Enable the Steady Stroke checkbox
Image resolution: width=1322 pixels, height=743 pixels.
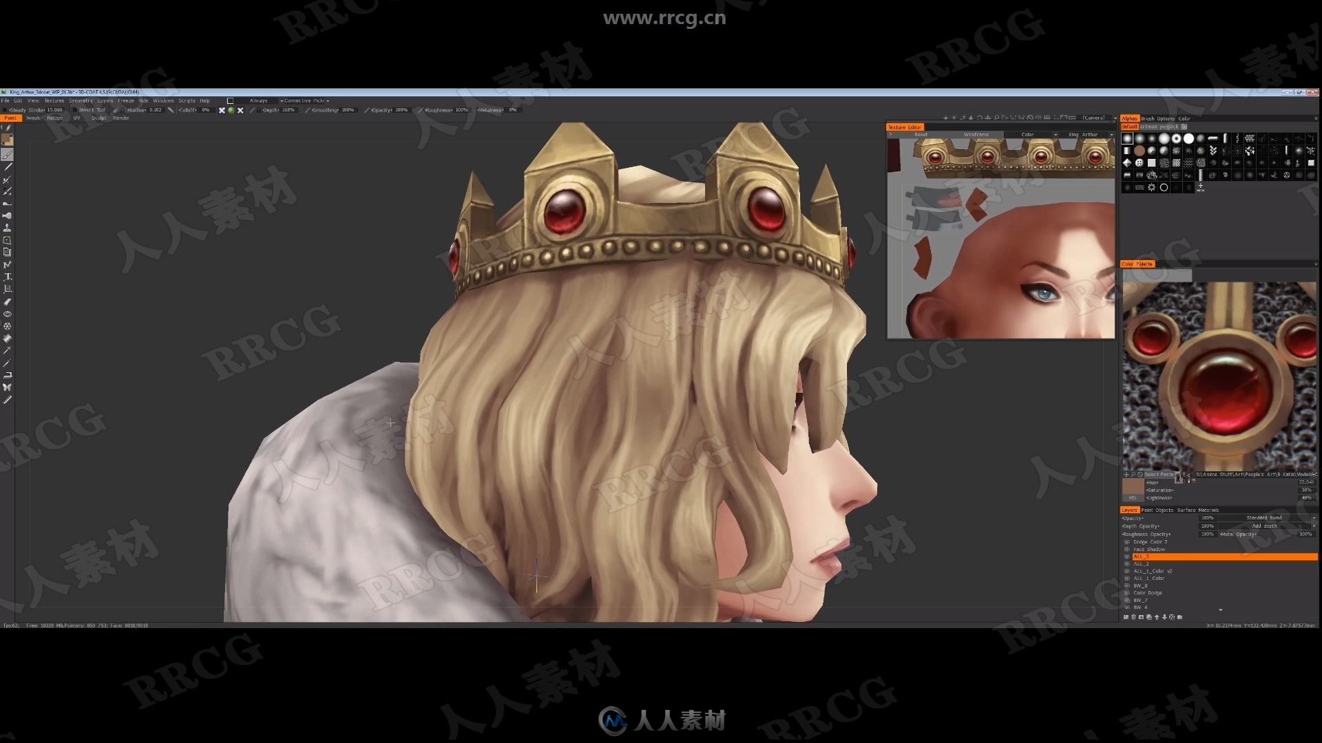[5, 110]
